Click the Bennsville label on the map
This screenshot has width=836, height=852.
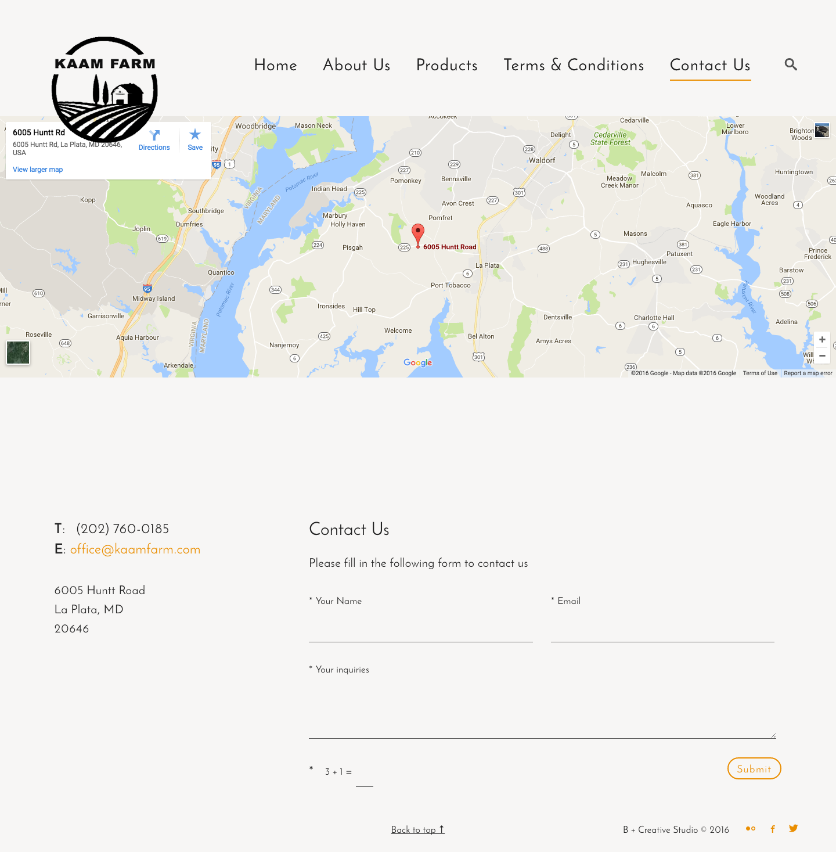[x=456, y=179]
